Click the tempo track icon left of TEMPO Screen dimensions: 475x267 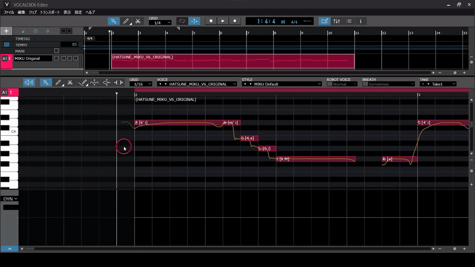pyautogui.click(x=7, y=45)
